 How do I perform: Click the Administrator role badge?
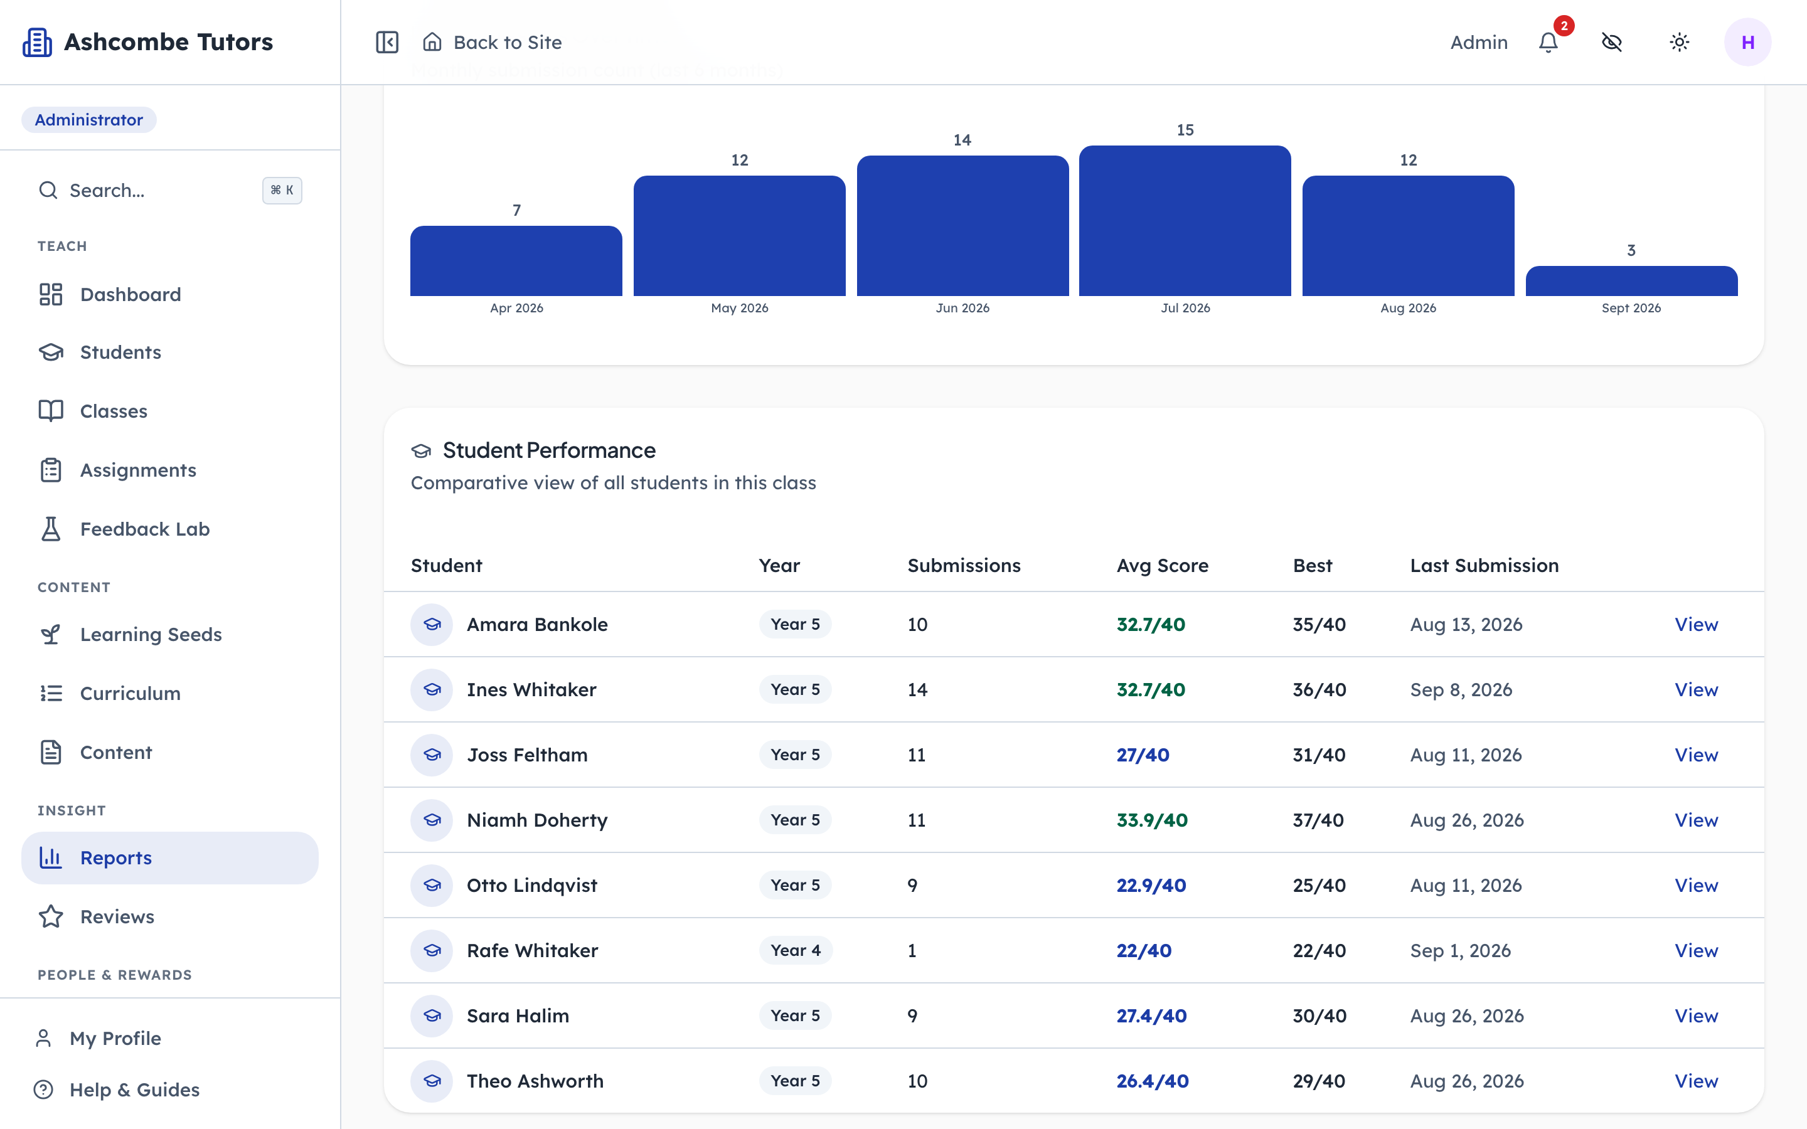(x=89, y=119)
